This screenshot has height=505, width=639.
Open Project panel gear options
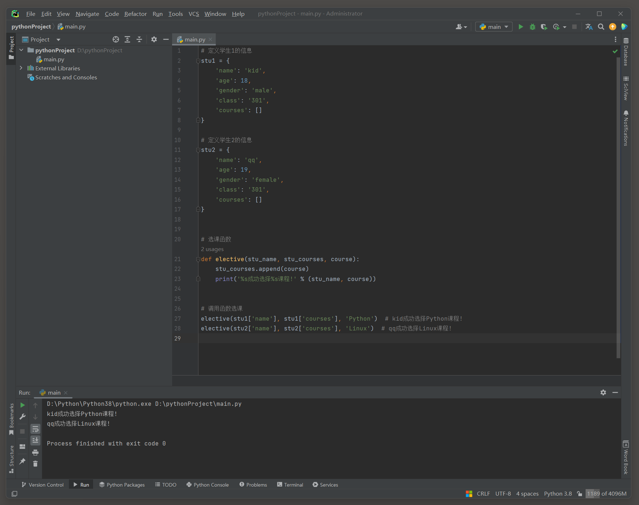154,39
